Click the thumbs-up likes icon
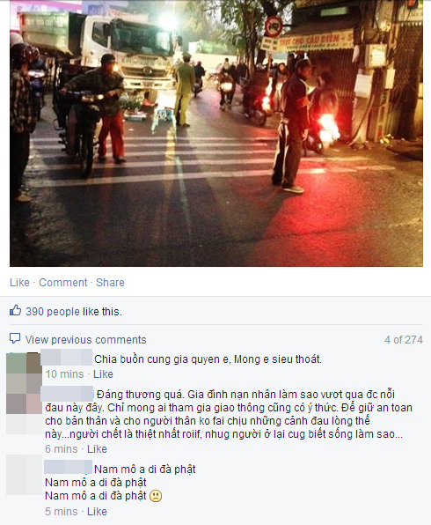Image resolution: width=431 pixels, height=525 pixels. point(15,311)
